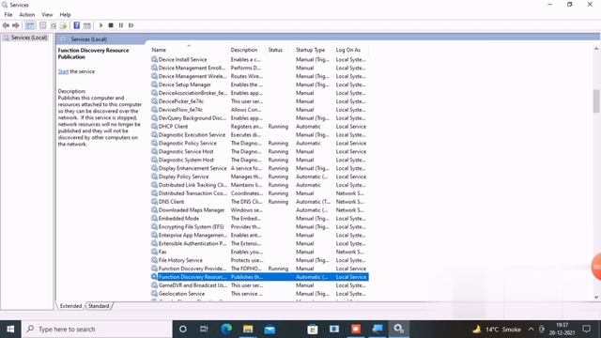Click the taskbar search box
The image size is (601, 338).
click(x=97, y=329)
